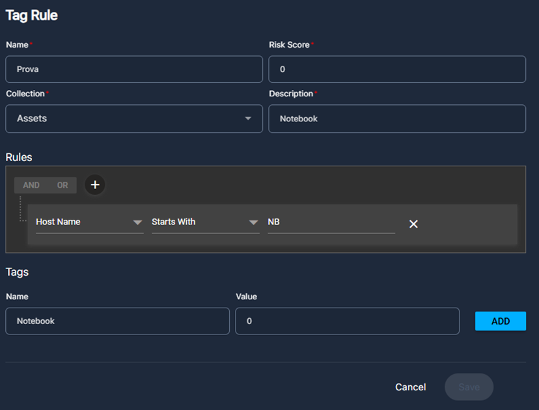
Task: Focus the rule Name field containing Prova
Action: 134,69
